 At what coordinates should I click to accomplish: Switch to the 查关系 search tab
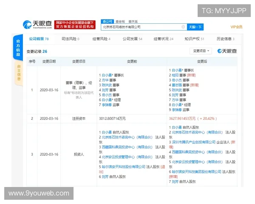[133, 22]
